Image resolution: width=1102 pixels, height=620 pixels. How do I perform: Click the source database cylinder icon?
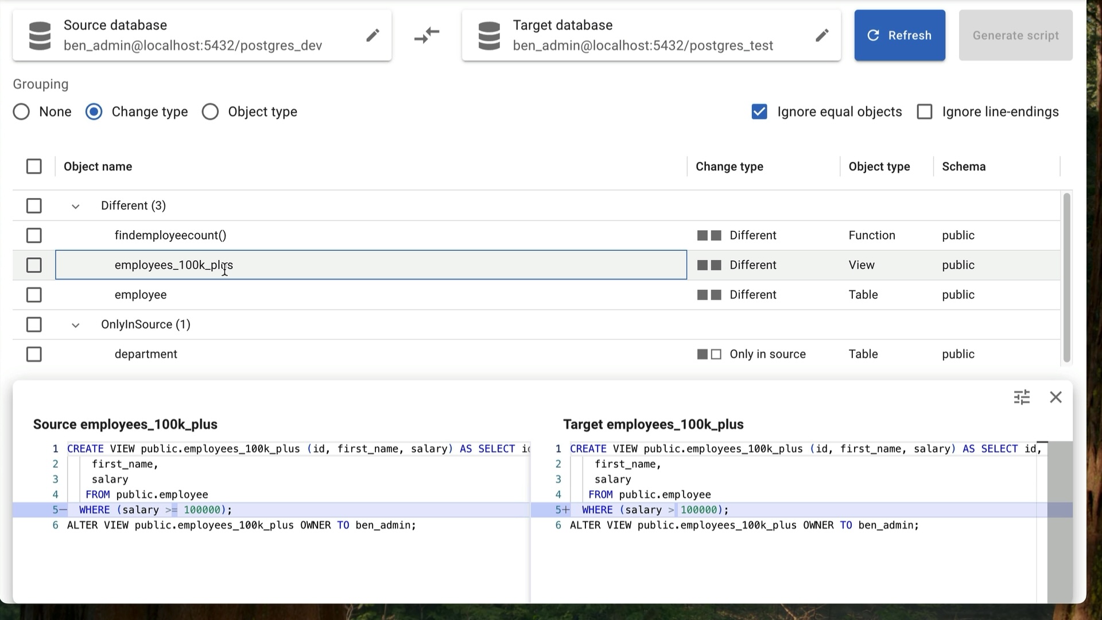[x=40, y=36]
